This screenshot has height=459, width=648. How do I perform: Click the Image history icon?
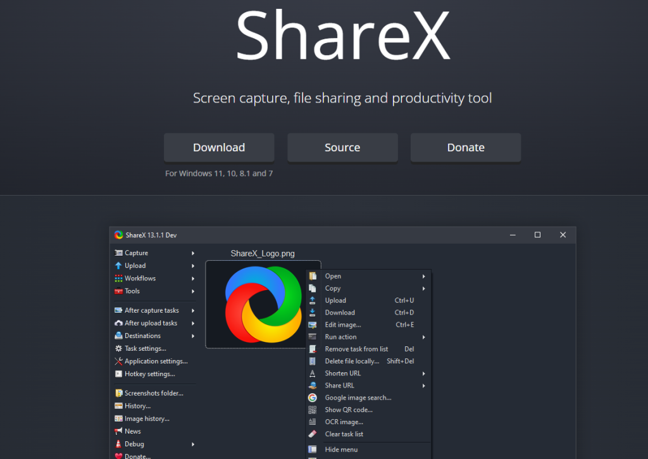pos(118,418)
